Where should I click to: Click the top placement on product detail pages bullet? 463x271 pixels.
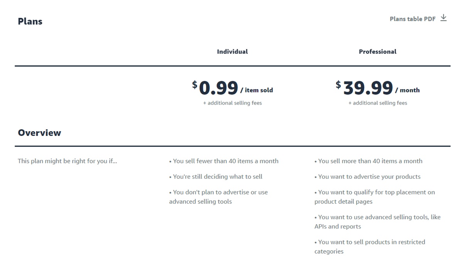pos(374,196)
